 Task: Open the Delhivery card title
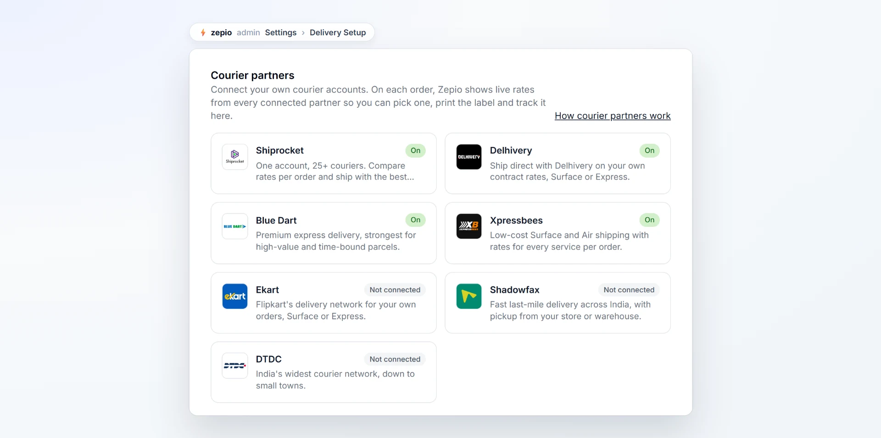tap(511, 150)
